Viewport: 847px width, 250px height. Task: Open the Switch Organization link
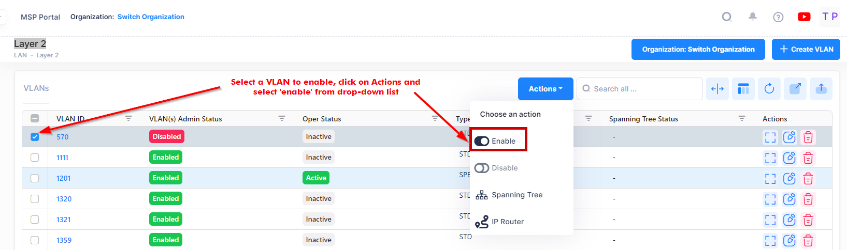click(x=151, y=17)
